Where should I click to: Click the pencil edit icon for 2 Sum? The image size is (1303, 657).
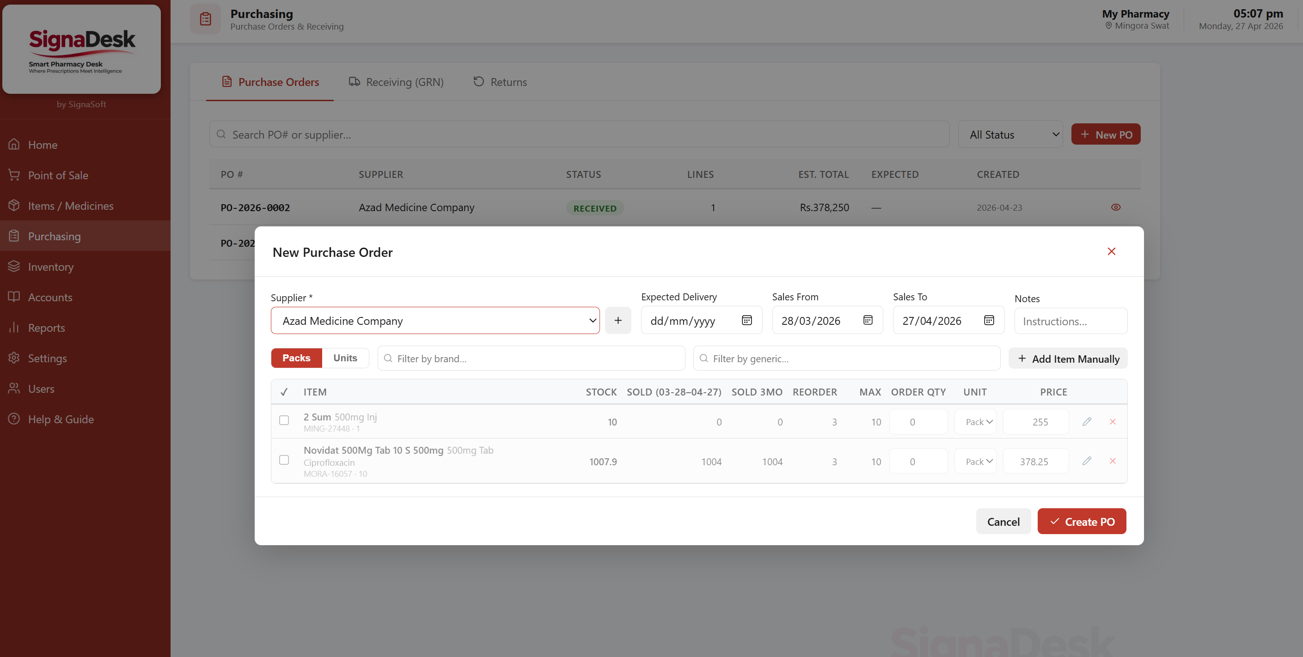coord(1087,421)
